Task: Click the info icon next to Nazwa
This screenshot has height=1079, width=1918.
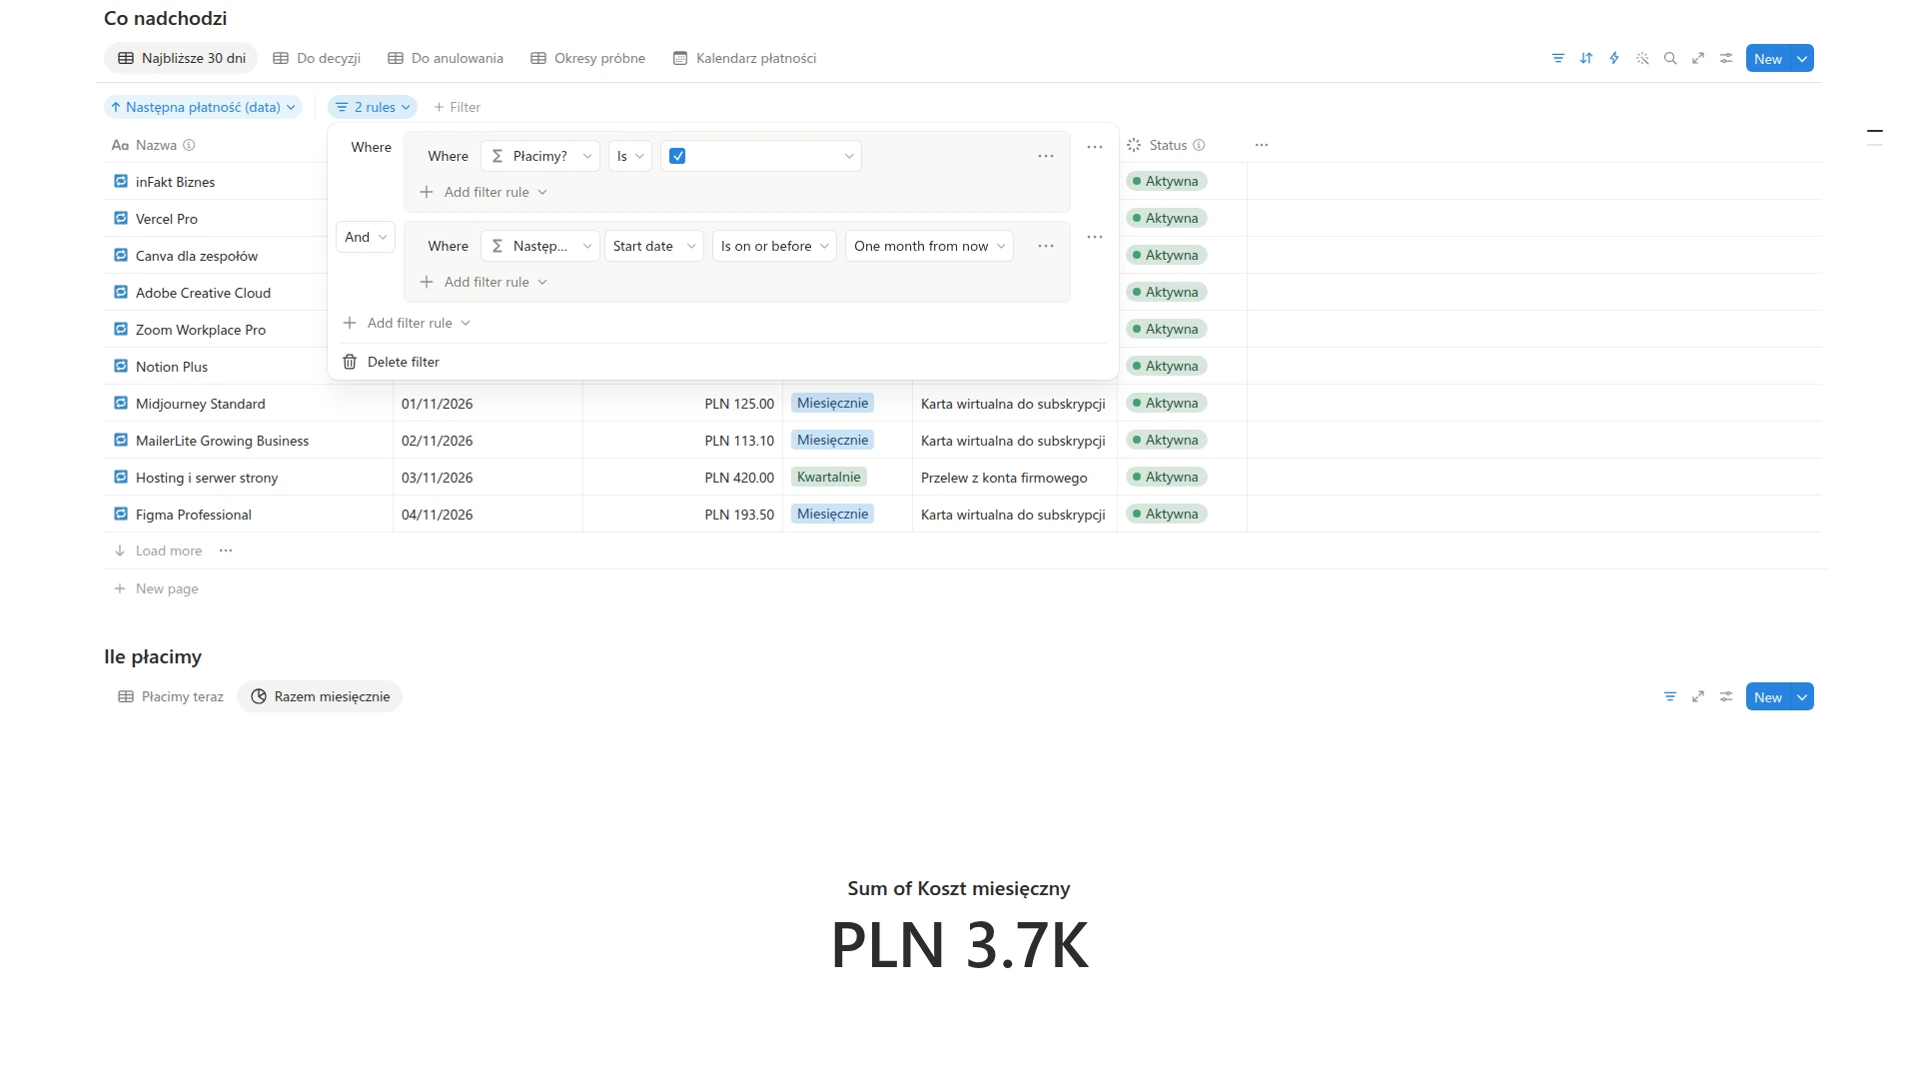Action: click(189, 145)
